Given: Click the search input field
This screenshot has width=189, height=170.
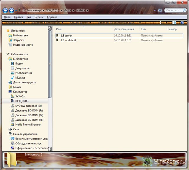Looking at the screenshot, I should click(x=174, y=10).
